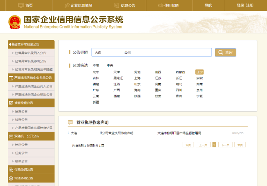Click the speech bubble icon beside 营业执照作废声明
This screenshot has height=186, width=267.
click(70, 122)
